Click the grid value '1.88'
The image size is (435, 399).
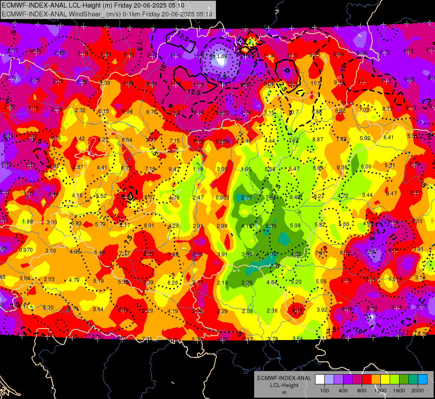click(28, 221)
